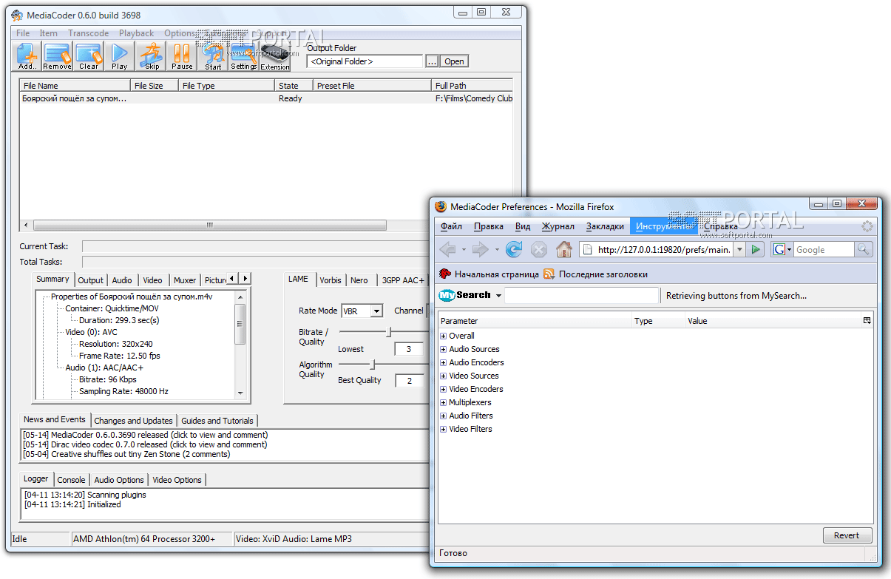
Task: Click the Extension toolbar icon
Action: 274,56
